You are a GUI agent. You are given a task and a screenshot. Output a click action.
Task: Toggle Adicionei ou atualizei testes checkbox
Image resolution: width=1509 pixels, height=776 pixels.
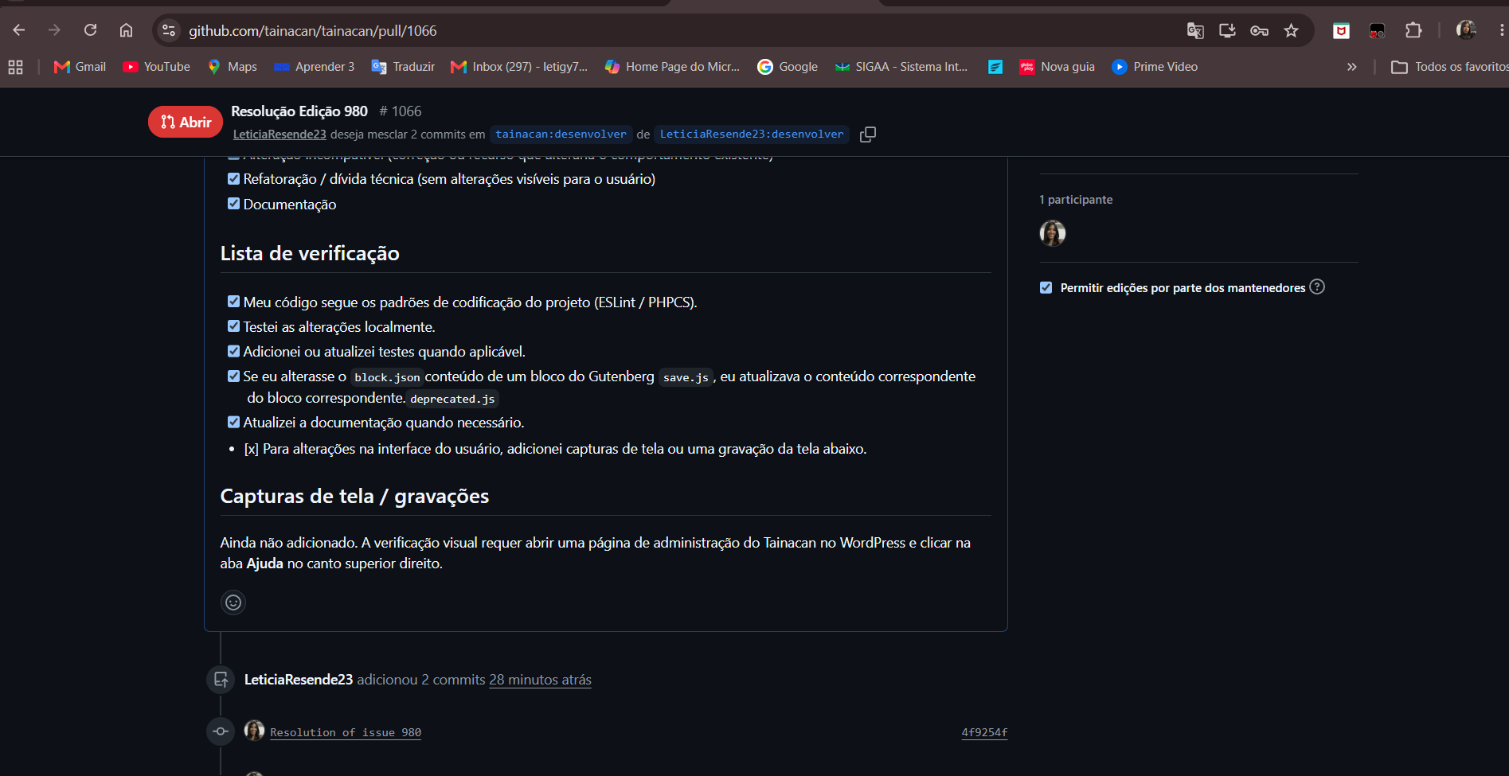233,351
